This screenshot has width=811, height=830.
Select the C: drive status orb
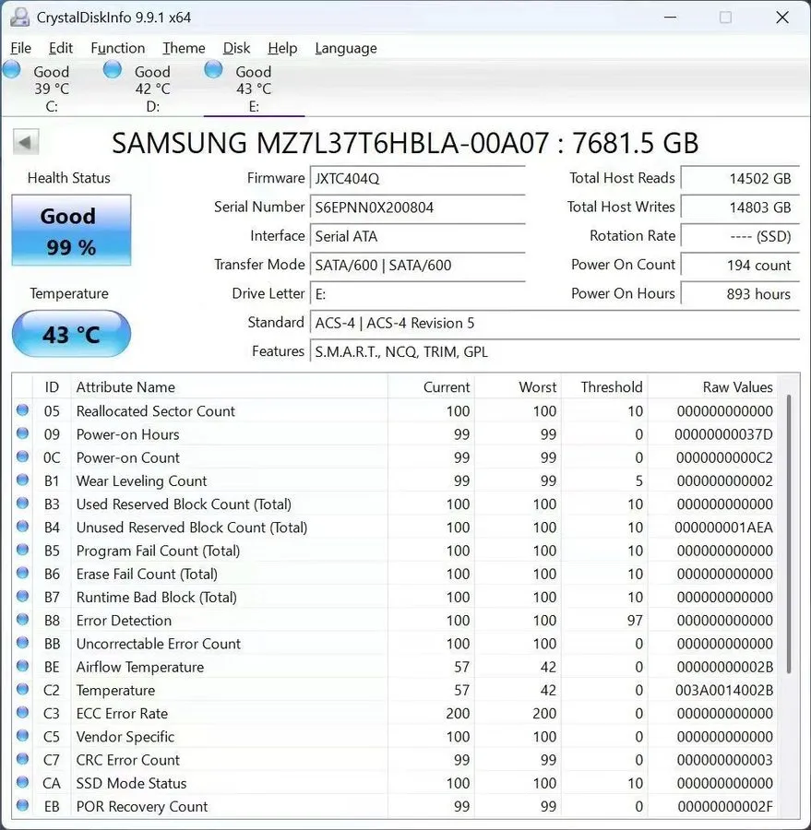(12, 69)
